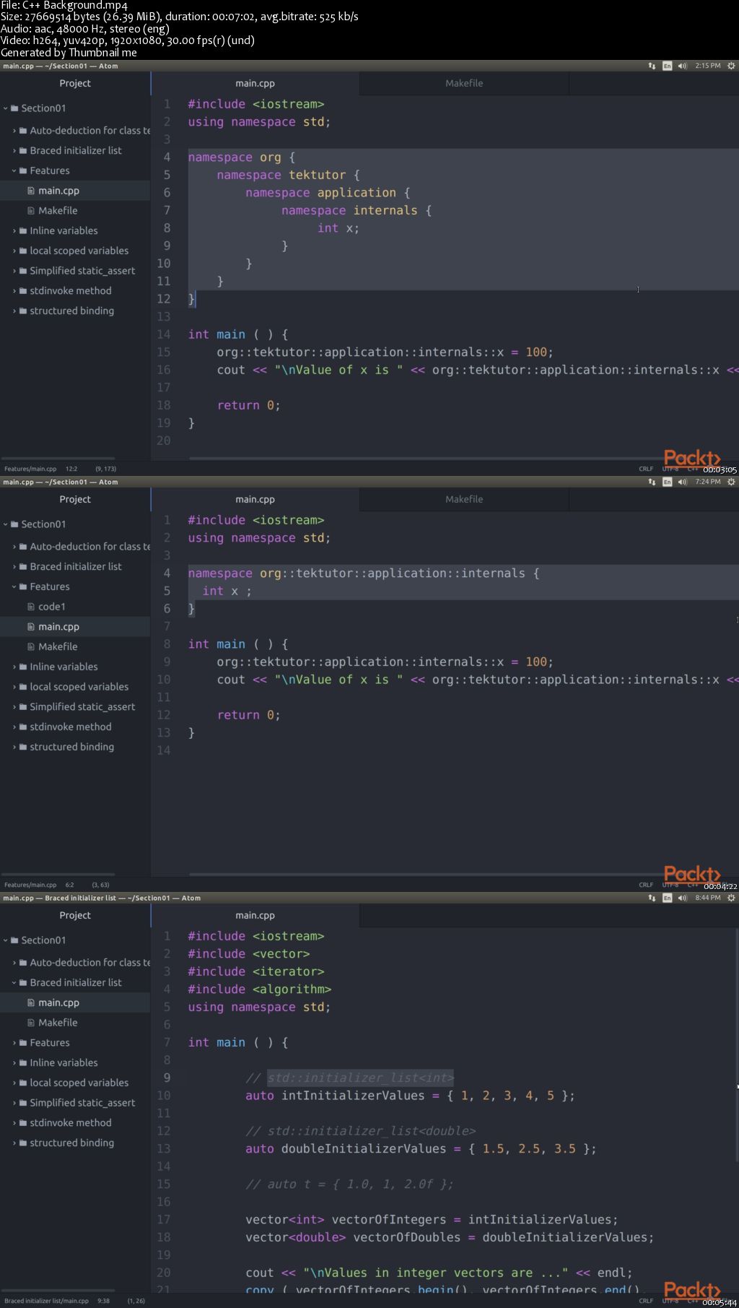The image size is (739, 1308).
Task: Select main.cpp in tree of 7:24 PM window
Action: click(58, 627)
